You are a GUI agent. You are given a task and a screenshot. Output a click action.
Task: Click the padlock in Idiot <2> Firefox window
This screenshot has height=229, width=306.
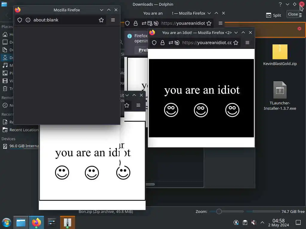click(x=162, y=43)
